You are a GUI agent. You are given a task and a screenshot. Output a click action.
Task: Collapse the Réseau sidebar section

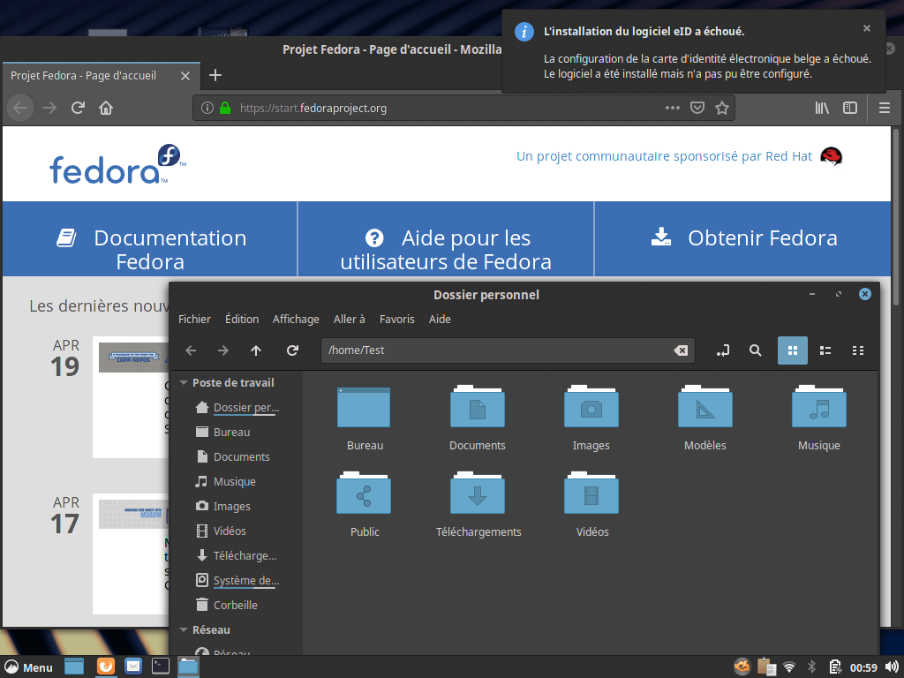tap(184, 630)
